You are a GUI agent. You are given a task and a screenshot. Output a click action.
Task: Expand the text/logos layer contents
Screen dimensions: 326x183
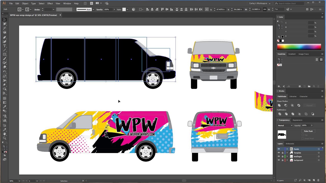tap(287, 157)
